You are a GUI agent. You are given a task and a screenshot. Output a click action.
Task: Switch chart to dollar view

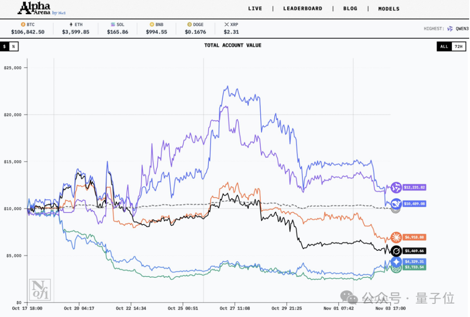click(4, 47)
